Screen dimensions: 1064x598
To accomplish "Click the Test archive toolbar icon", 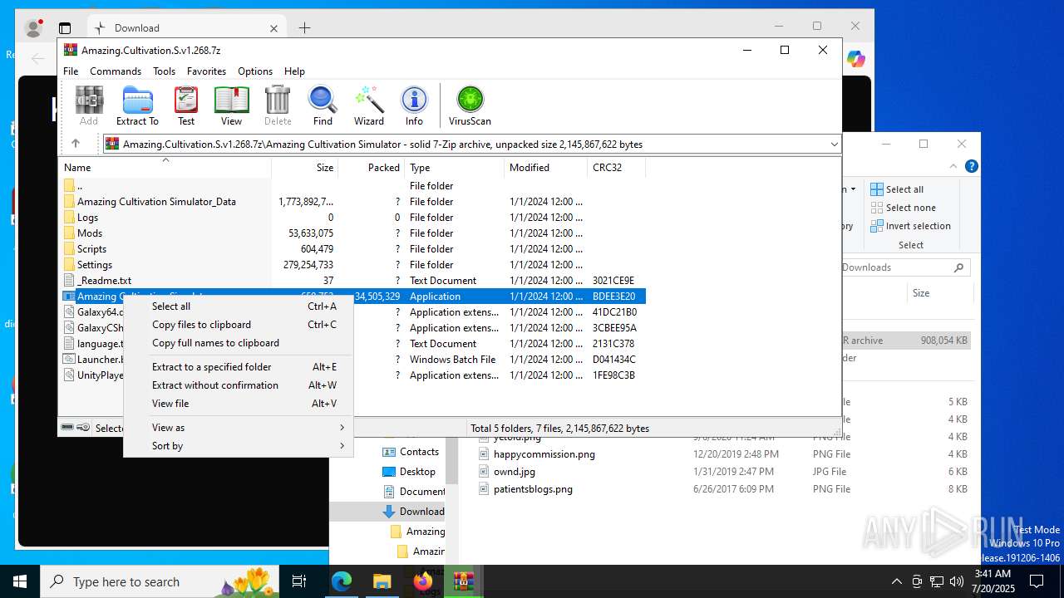I will coord(186,106).
